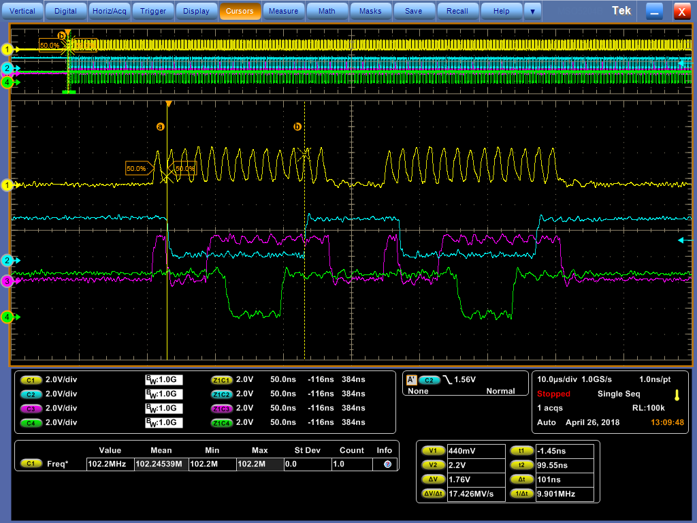Click the falling-edge trigger slope icon
Viewport: 697px width, 523px height.
pos(447,380)
